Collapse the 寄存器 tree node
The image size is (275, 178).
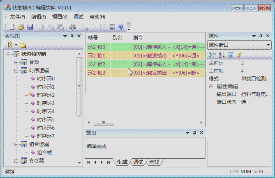16,161
